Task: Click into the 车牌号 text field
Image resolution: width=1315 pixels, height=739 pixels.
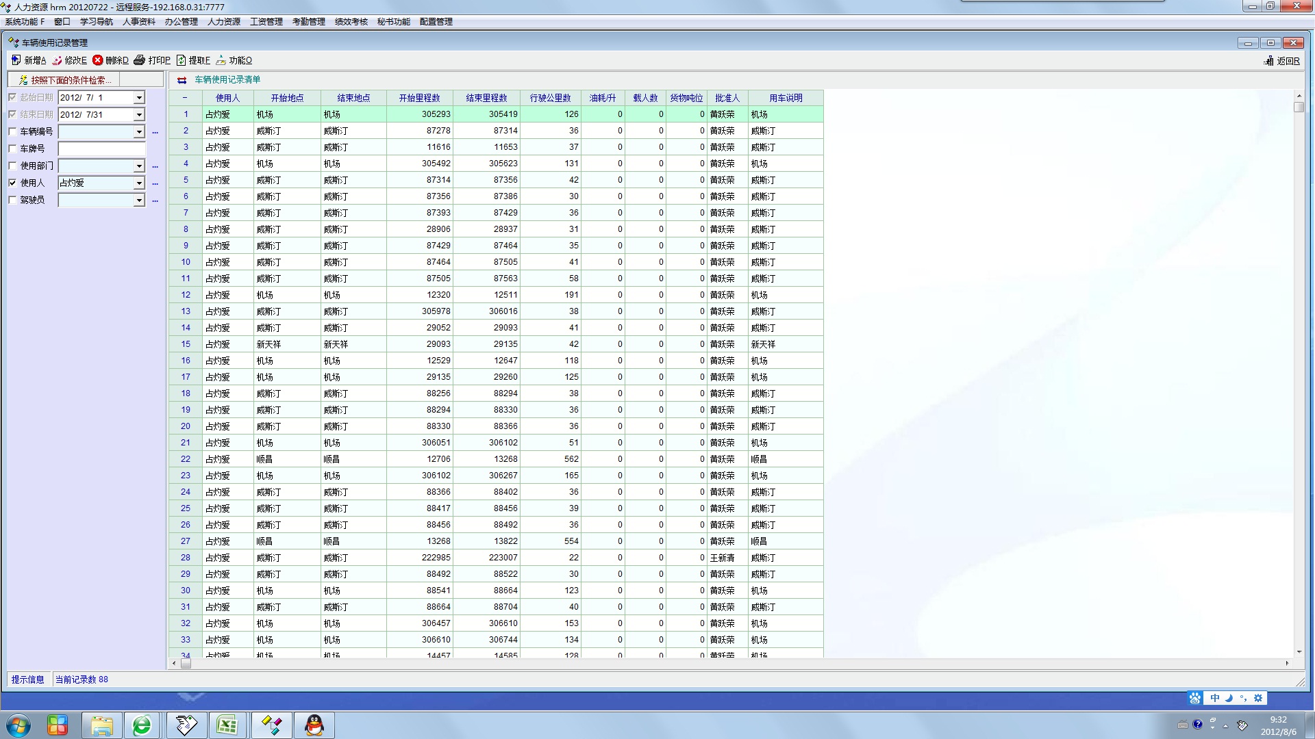Action: pos(101,148)
